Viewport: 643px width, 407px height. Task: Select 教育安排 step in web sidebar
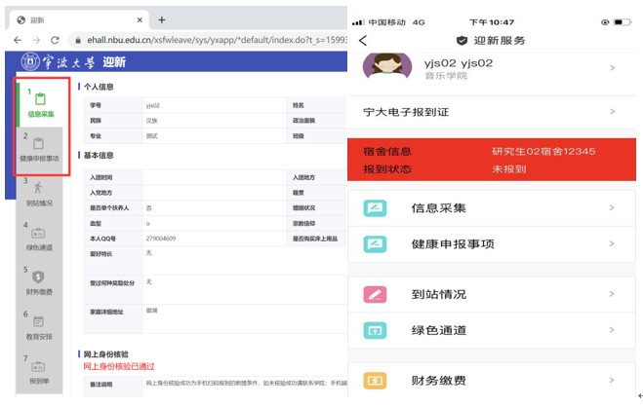pyautogui.click(x=39, y=327)
